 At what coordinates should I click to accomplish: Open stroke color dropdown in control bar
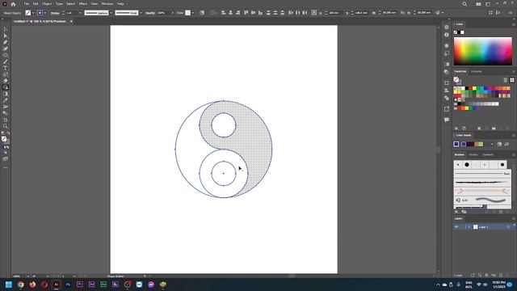point(45,13)
